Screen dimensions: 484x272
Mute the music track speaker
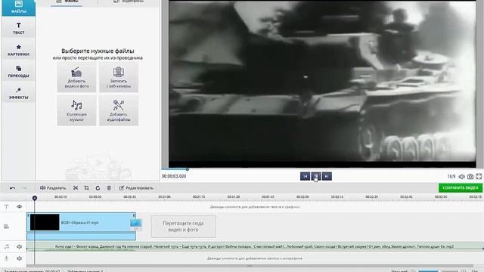19,246
